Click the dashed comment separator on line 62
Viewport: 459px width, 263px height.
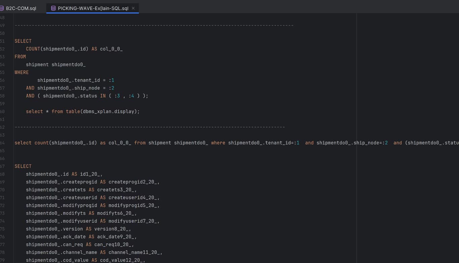[x=149, y=127]
